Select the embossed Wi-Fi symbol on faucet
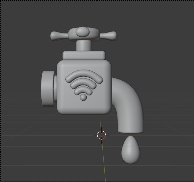The image size is (194, 182). tap(84, 85)
